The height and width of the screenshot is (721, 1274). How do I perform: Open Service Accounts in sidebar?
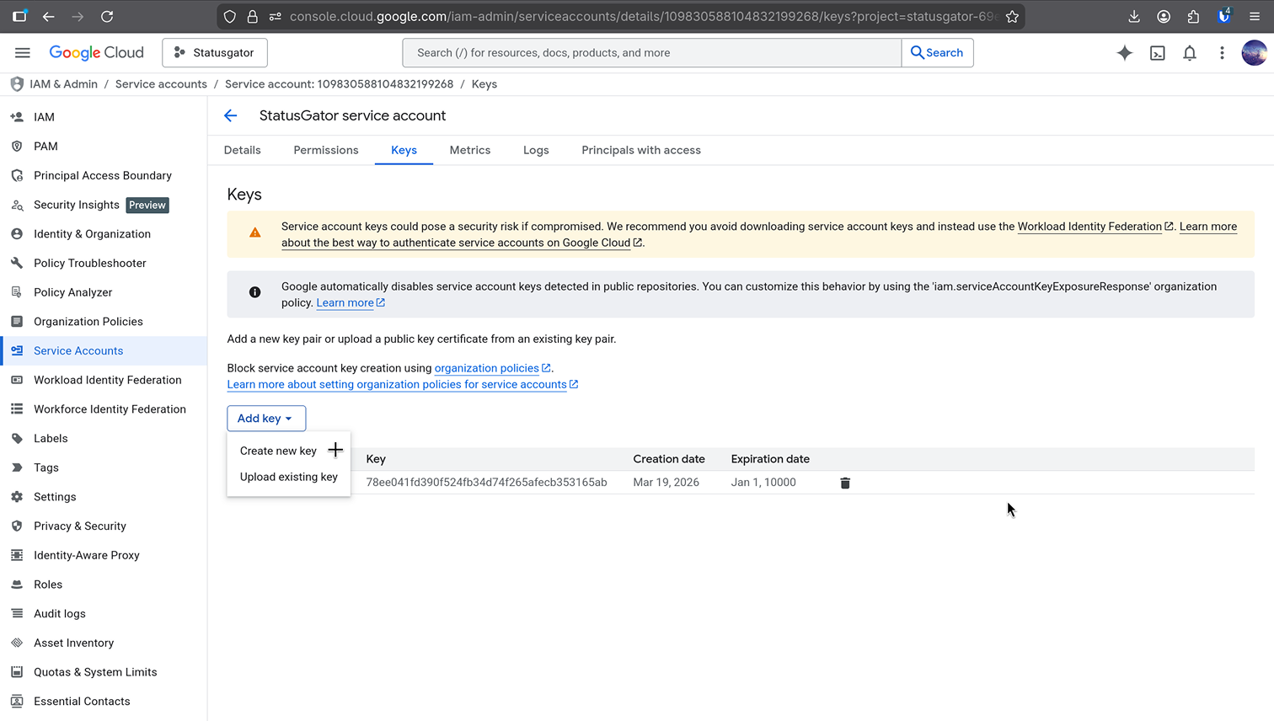click(x=104, y=351)
